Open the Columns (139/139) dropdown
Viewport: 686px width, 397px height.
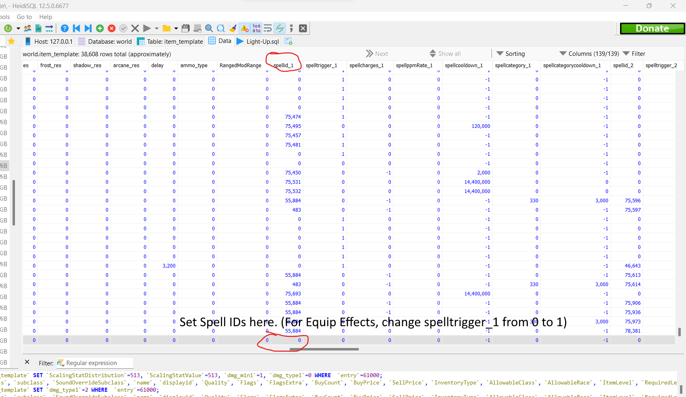pos(589,54)
